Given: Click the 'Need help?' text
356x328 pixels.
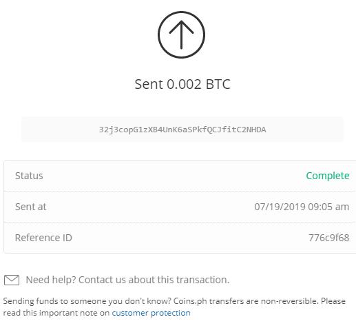Looking at the screenshot, I should click(51, 280).
